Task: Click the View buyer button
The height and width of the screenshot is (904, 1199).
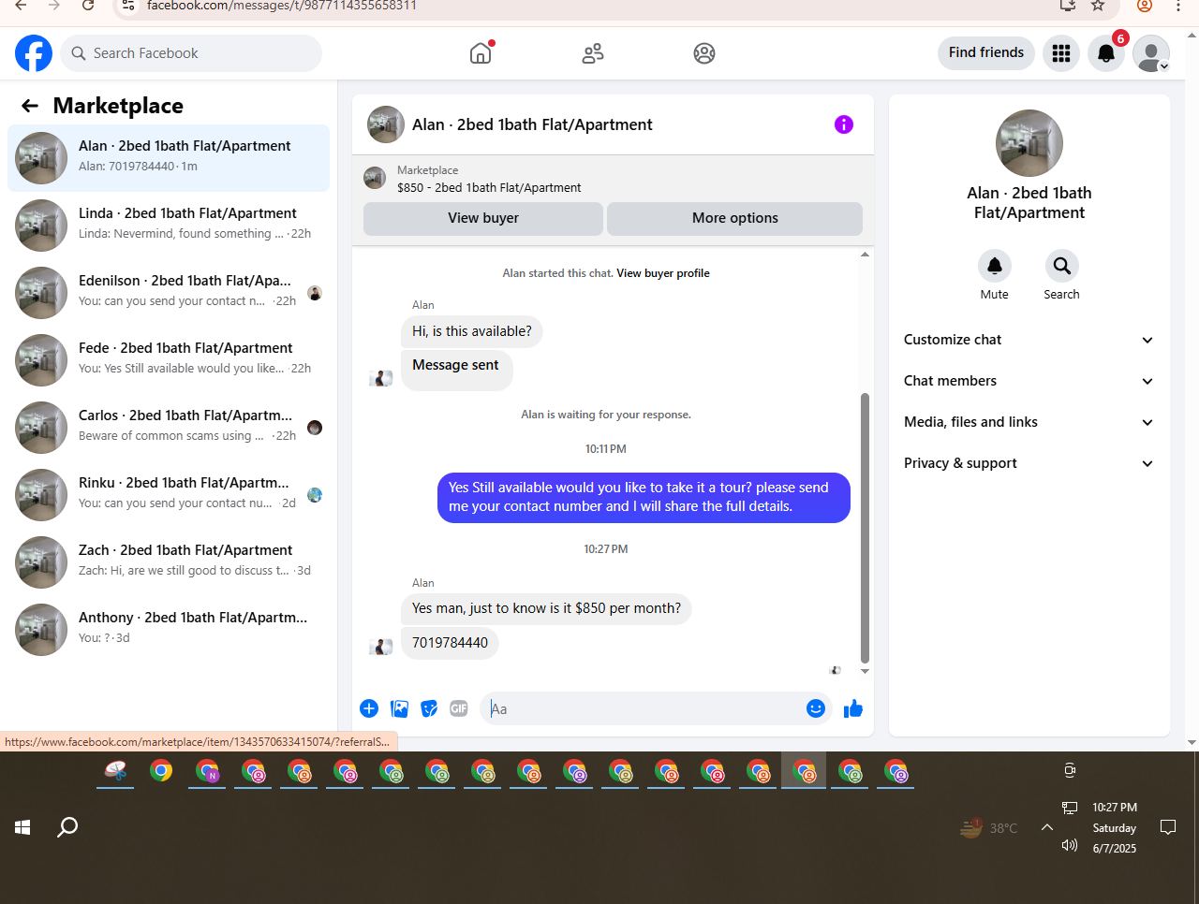Action: tap(483, 218)
